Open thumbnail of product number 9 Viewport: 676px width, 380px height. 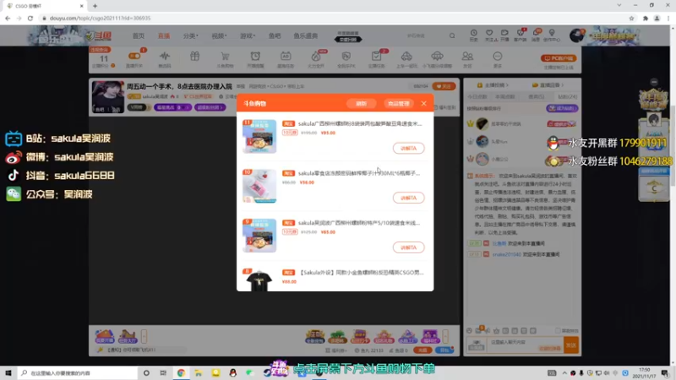click(x=259, y=236)
